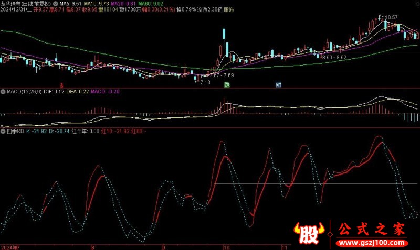Click the month 10 timeline marker
Image resolution: width=420 pixels, height=250 pixels.
pos(227,247)
